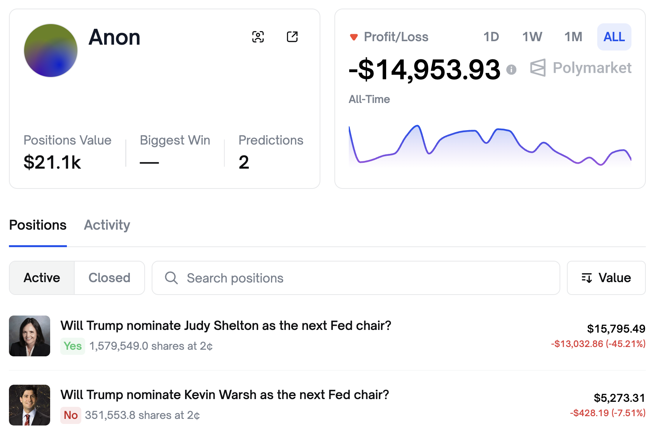
Task: Click the profile scan icon beside Anon
Action: 258,37
